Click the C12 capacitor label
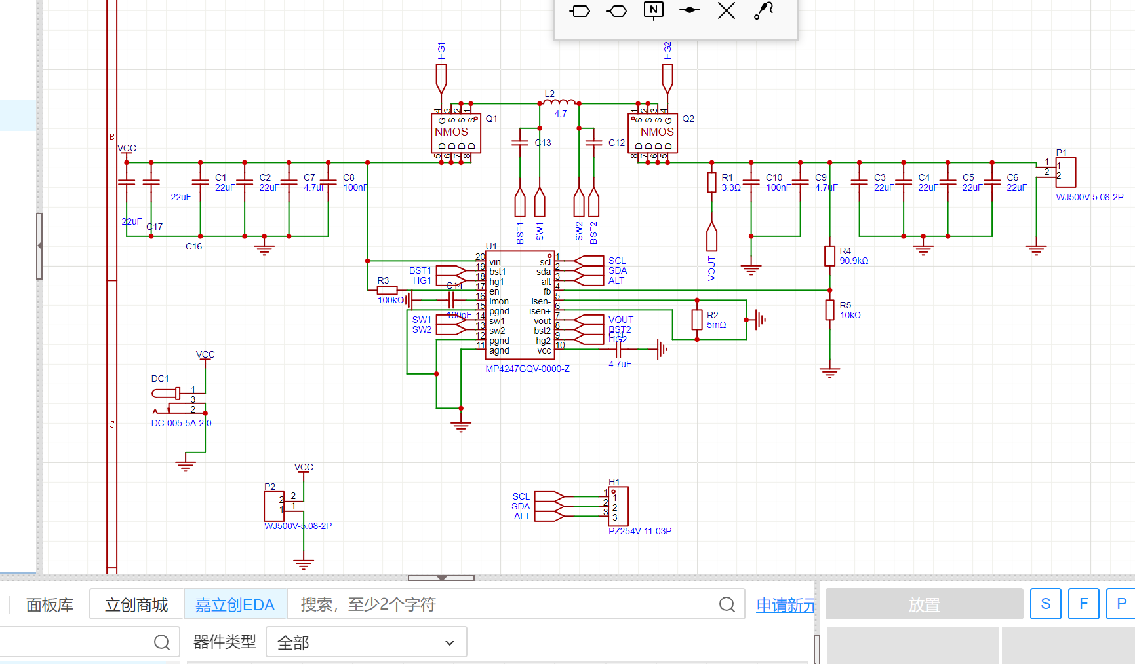 pos(616,143)
